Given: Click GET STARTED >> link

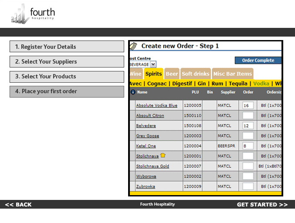Looking at the screenshot, I should click(x=262, y=205).
